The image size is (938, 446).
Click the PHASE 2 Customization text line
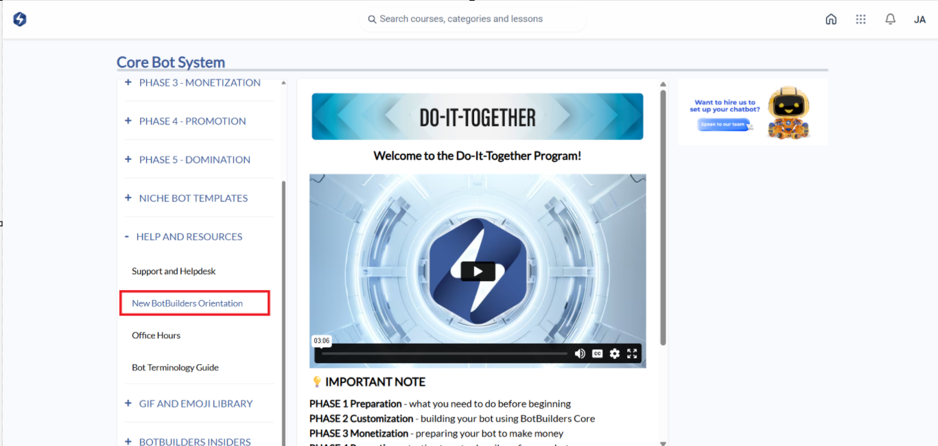tap(452, 419)
